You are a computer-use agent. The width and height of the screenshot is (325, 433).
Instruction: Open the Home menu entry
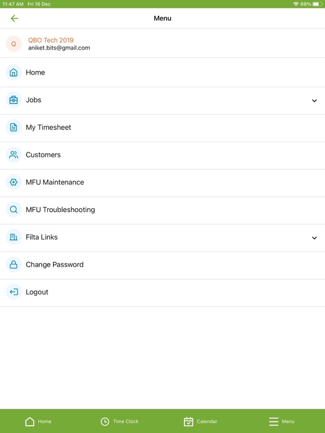coord(162,73)
